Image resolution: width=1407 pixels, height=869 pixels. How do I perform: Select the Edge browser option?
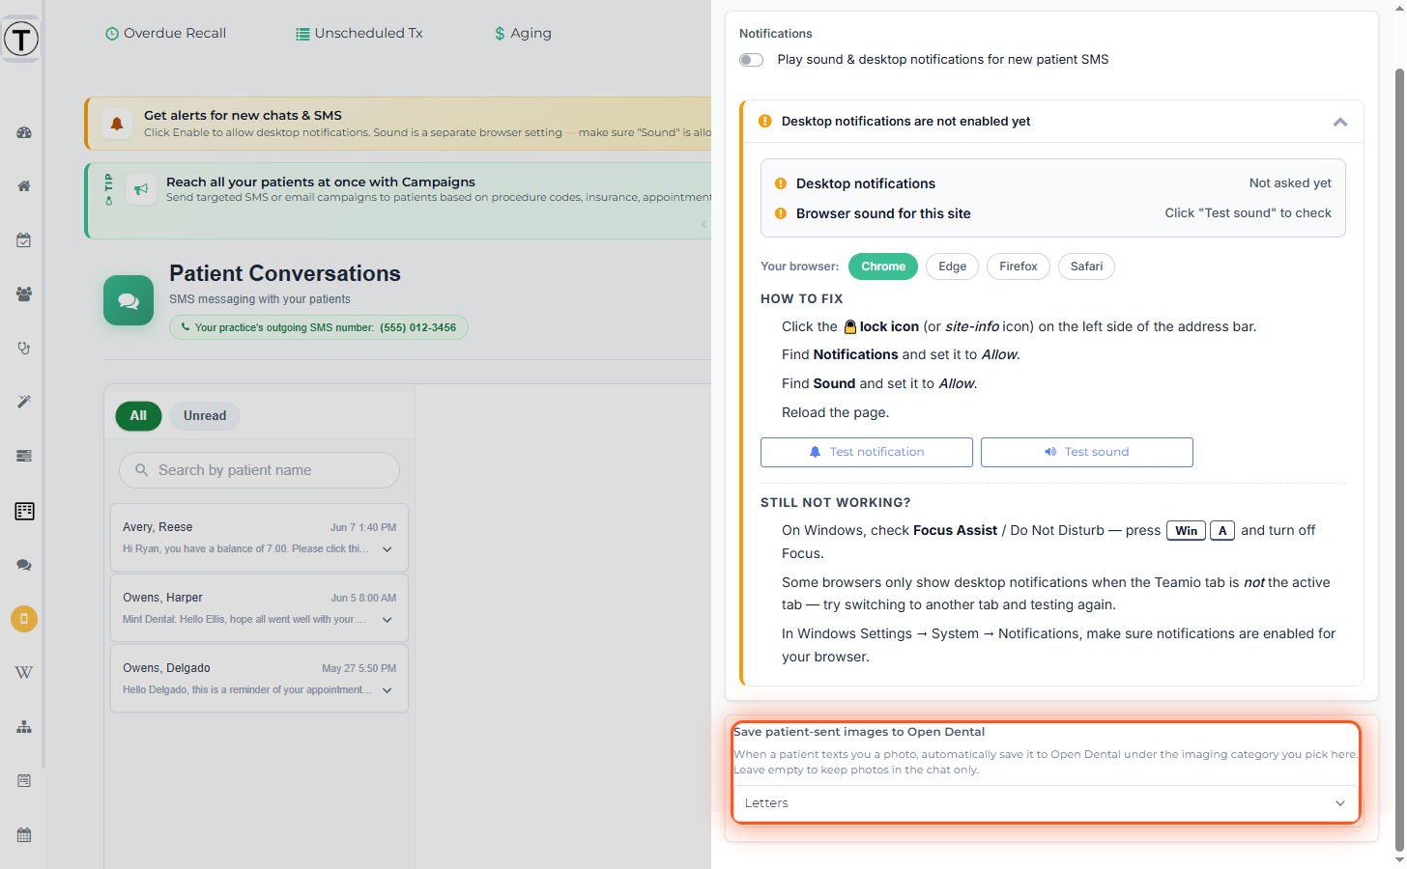point(952,266)
